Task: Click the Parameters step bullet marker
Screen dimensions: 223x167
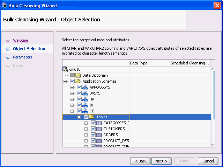Action: pyautogui.click(x=8, y=57)
